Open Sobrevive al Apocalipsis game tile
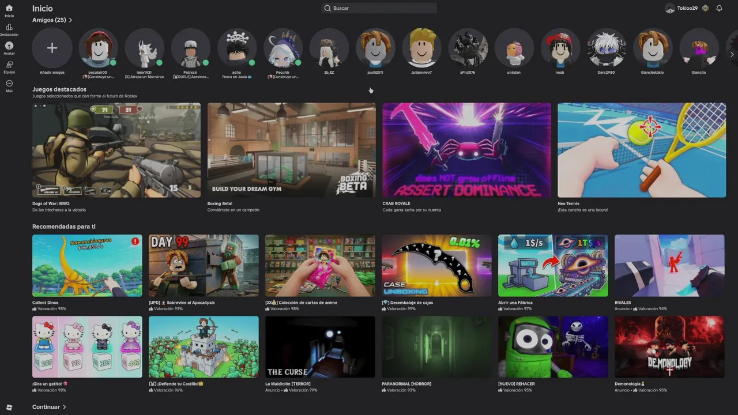This screenshot has width=738, height=415. click(204, 265)
